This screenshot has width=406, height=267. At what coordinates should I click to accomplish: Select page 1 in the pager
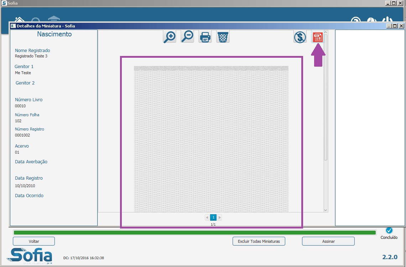pyautogui.click(x=213, y=217)
